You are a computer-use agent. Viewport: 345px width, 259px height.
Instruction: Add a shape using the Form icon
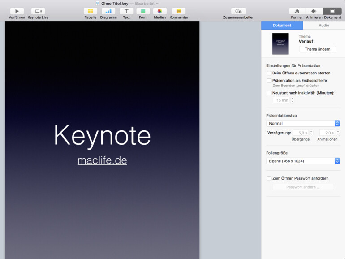coord(143,11)
